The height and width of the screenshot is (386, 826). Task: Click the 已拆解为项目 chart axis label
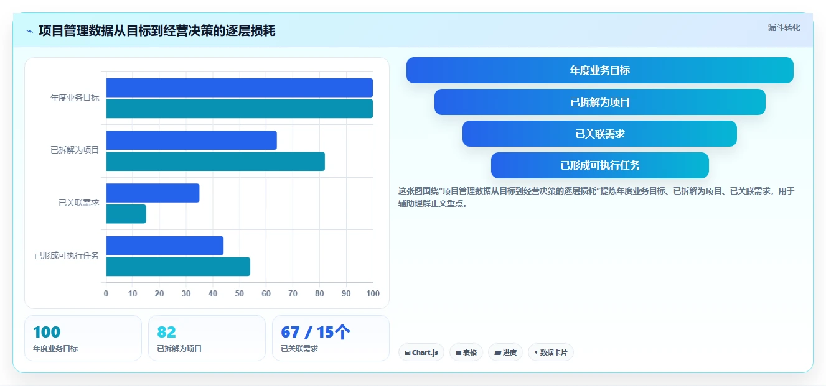pyautogui.click(x=75, y=150)
